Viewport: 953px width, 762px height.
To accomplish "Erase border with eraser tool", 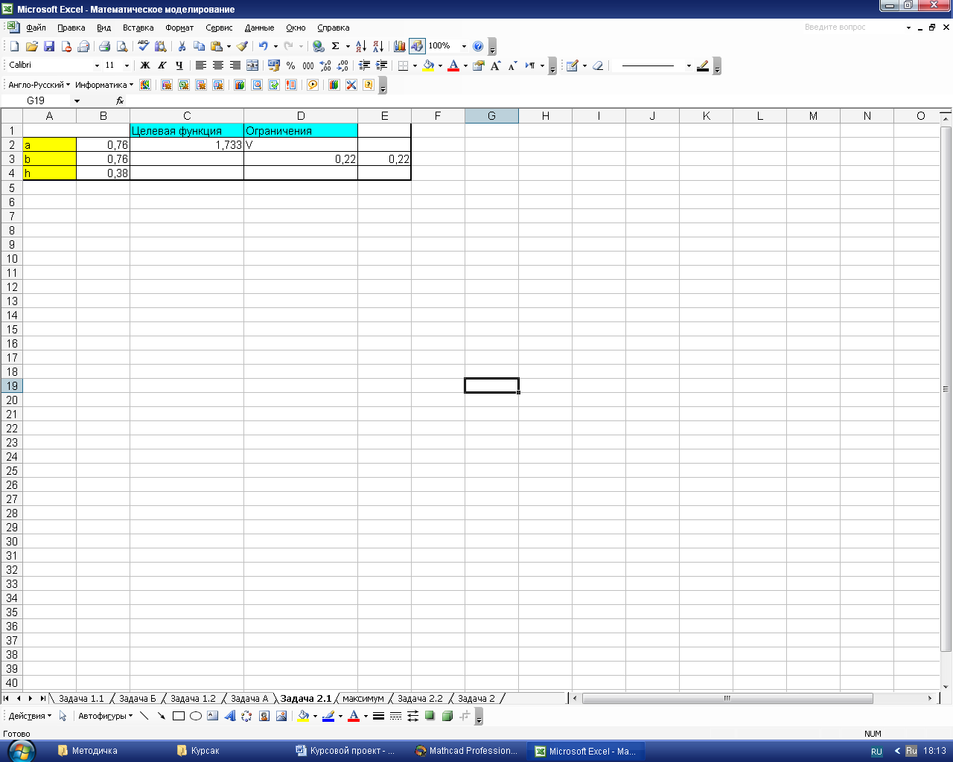I will (598, 65).
